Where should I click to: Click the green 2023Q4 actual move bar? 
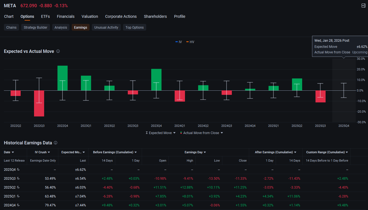[156, 80]
